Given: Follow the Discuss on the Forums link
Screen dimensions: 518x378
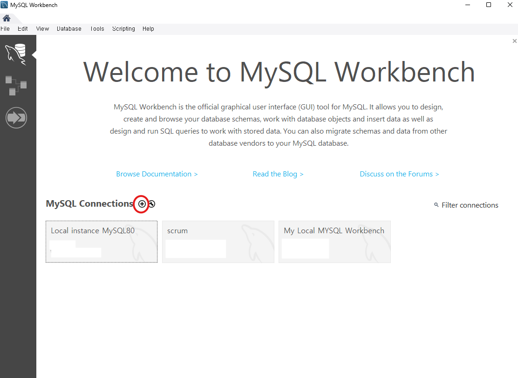Looking at the screenshot, I should [399, 174].
